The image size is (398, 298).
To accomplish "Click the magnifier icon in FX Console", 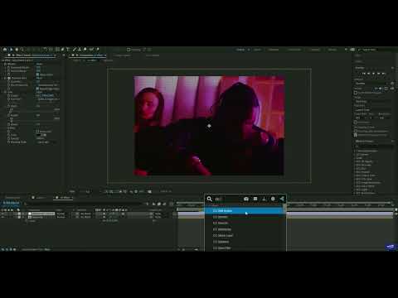I will click(x=210, y=199).
